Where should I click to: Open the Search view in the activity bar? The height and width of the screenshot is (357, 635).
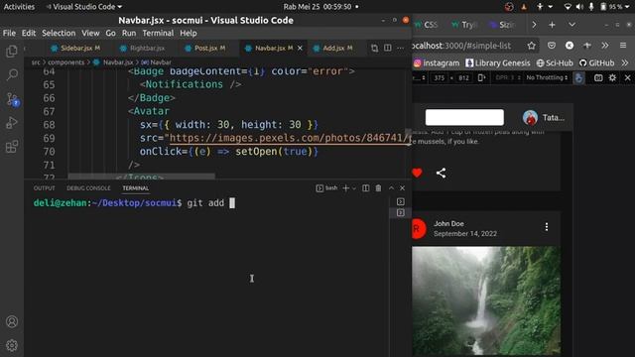pyautogui.click(x=12, y=74)
